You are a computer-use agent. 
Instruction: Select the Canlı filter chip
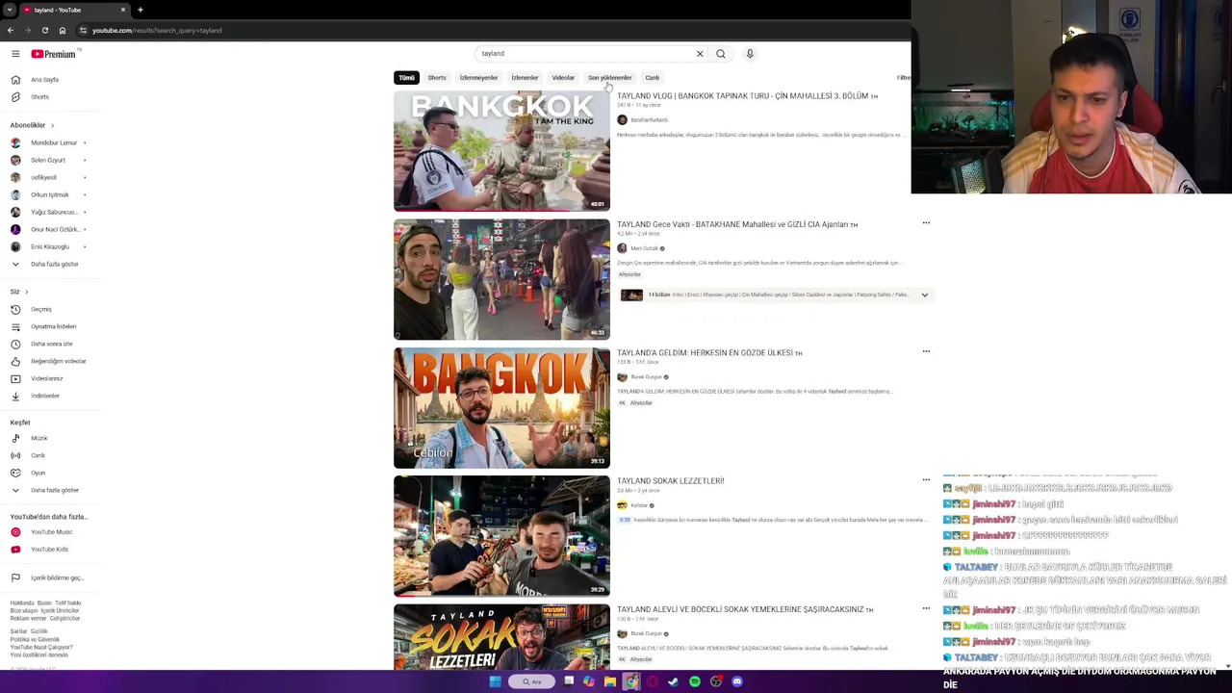(x=652, y=78)
